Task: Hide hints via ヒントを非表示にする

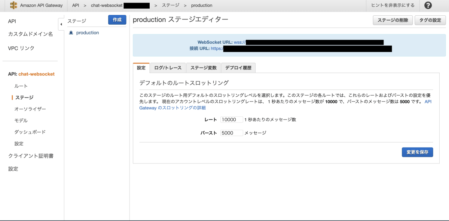Action: [x=393, y=5]
